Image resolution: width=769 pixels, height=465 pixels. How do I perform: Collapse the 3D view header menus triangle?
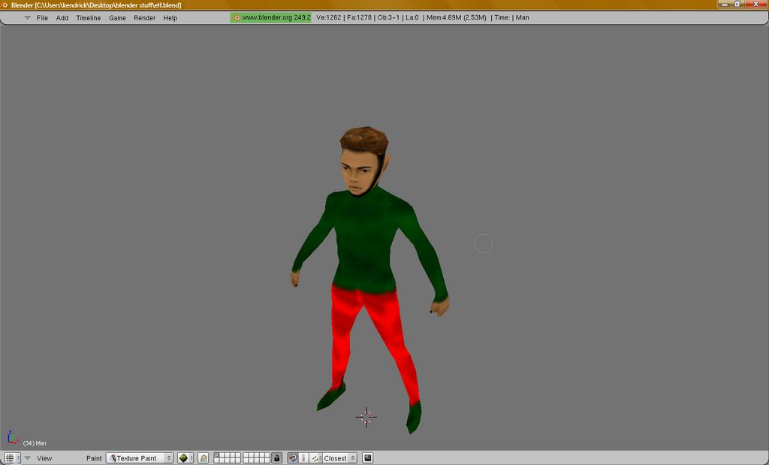[28, 458]
